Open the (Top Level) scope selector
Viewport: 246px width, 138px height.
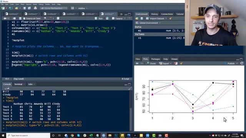[x=20, y=79]
